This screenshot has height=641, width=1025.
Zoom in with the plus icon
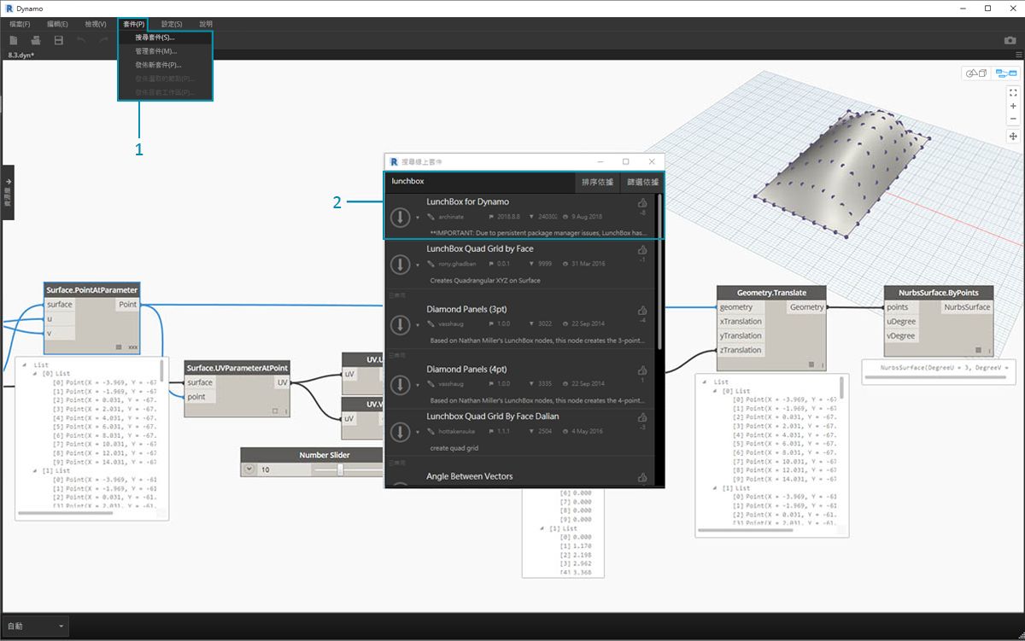[1013, 106]
